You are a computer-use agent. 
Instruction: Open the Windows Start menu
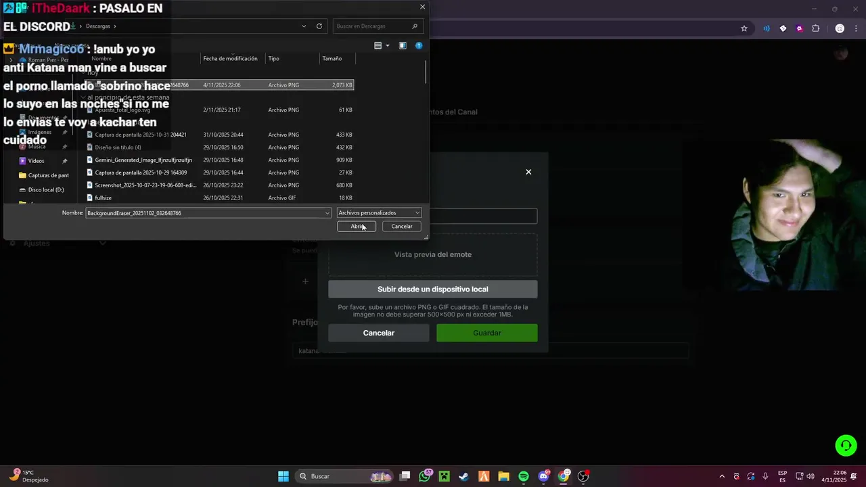(283, 476)
